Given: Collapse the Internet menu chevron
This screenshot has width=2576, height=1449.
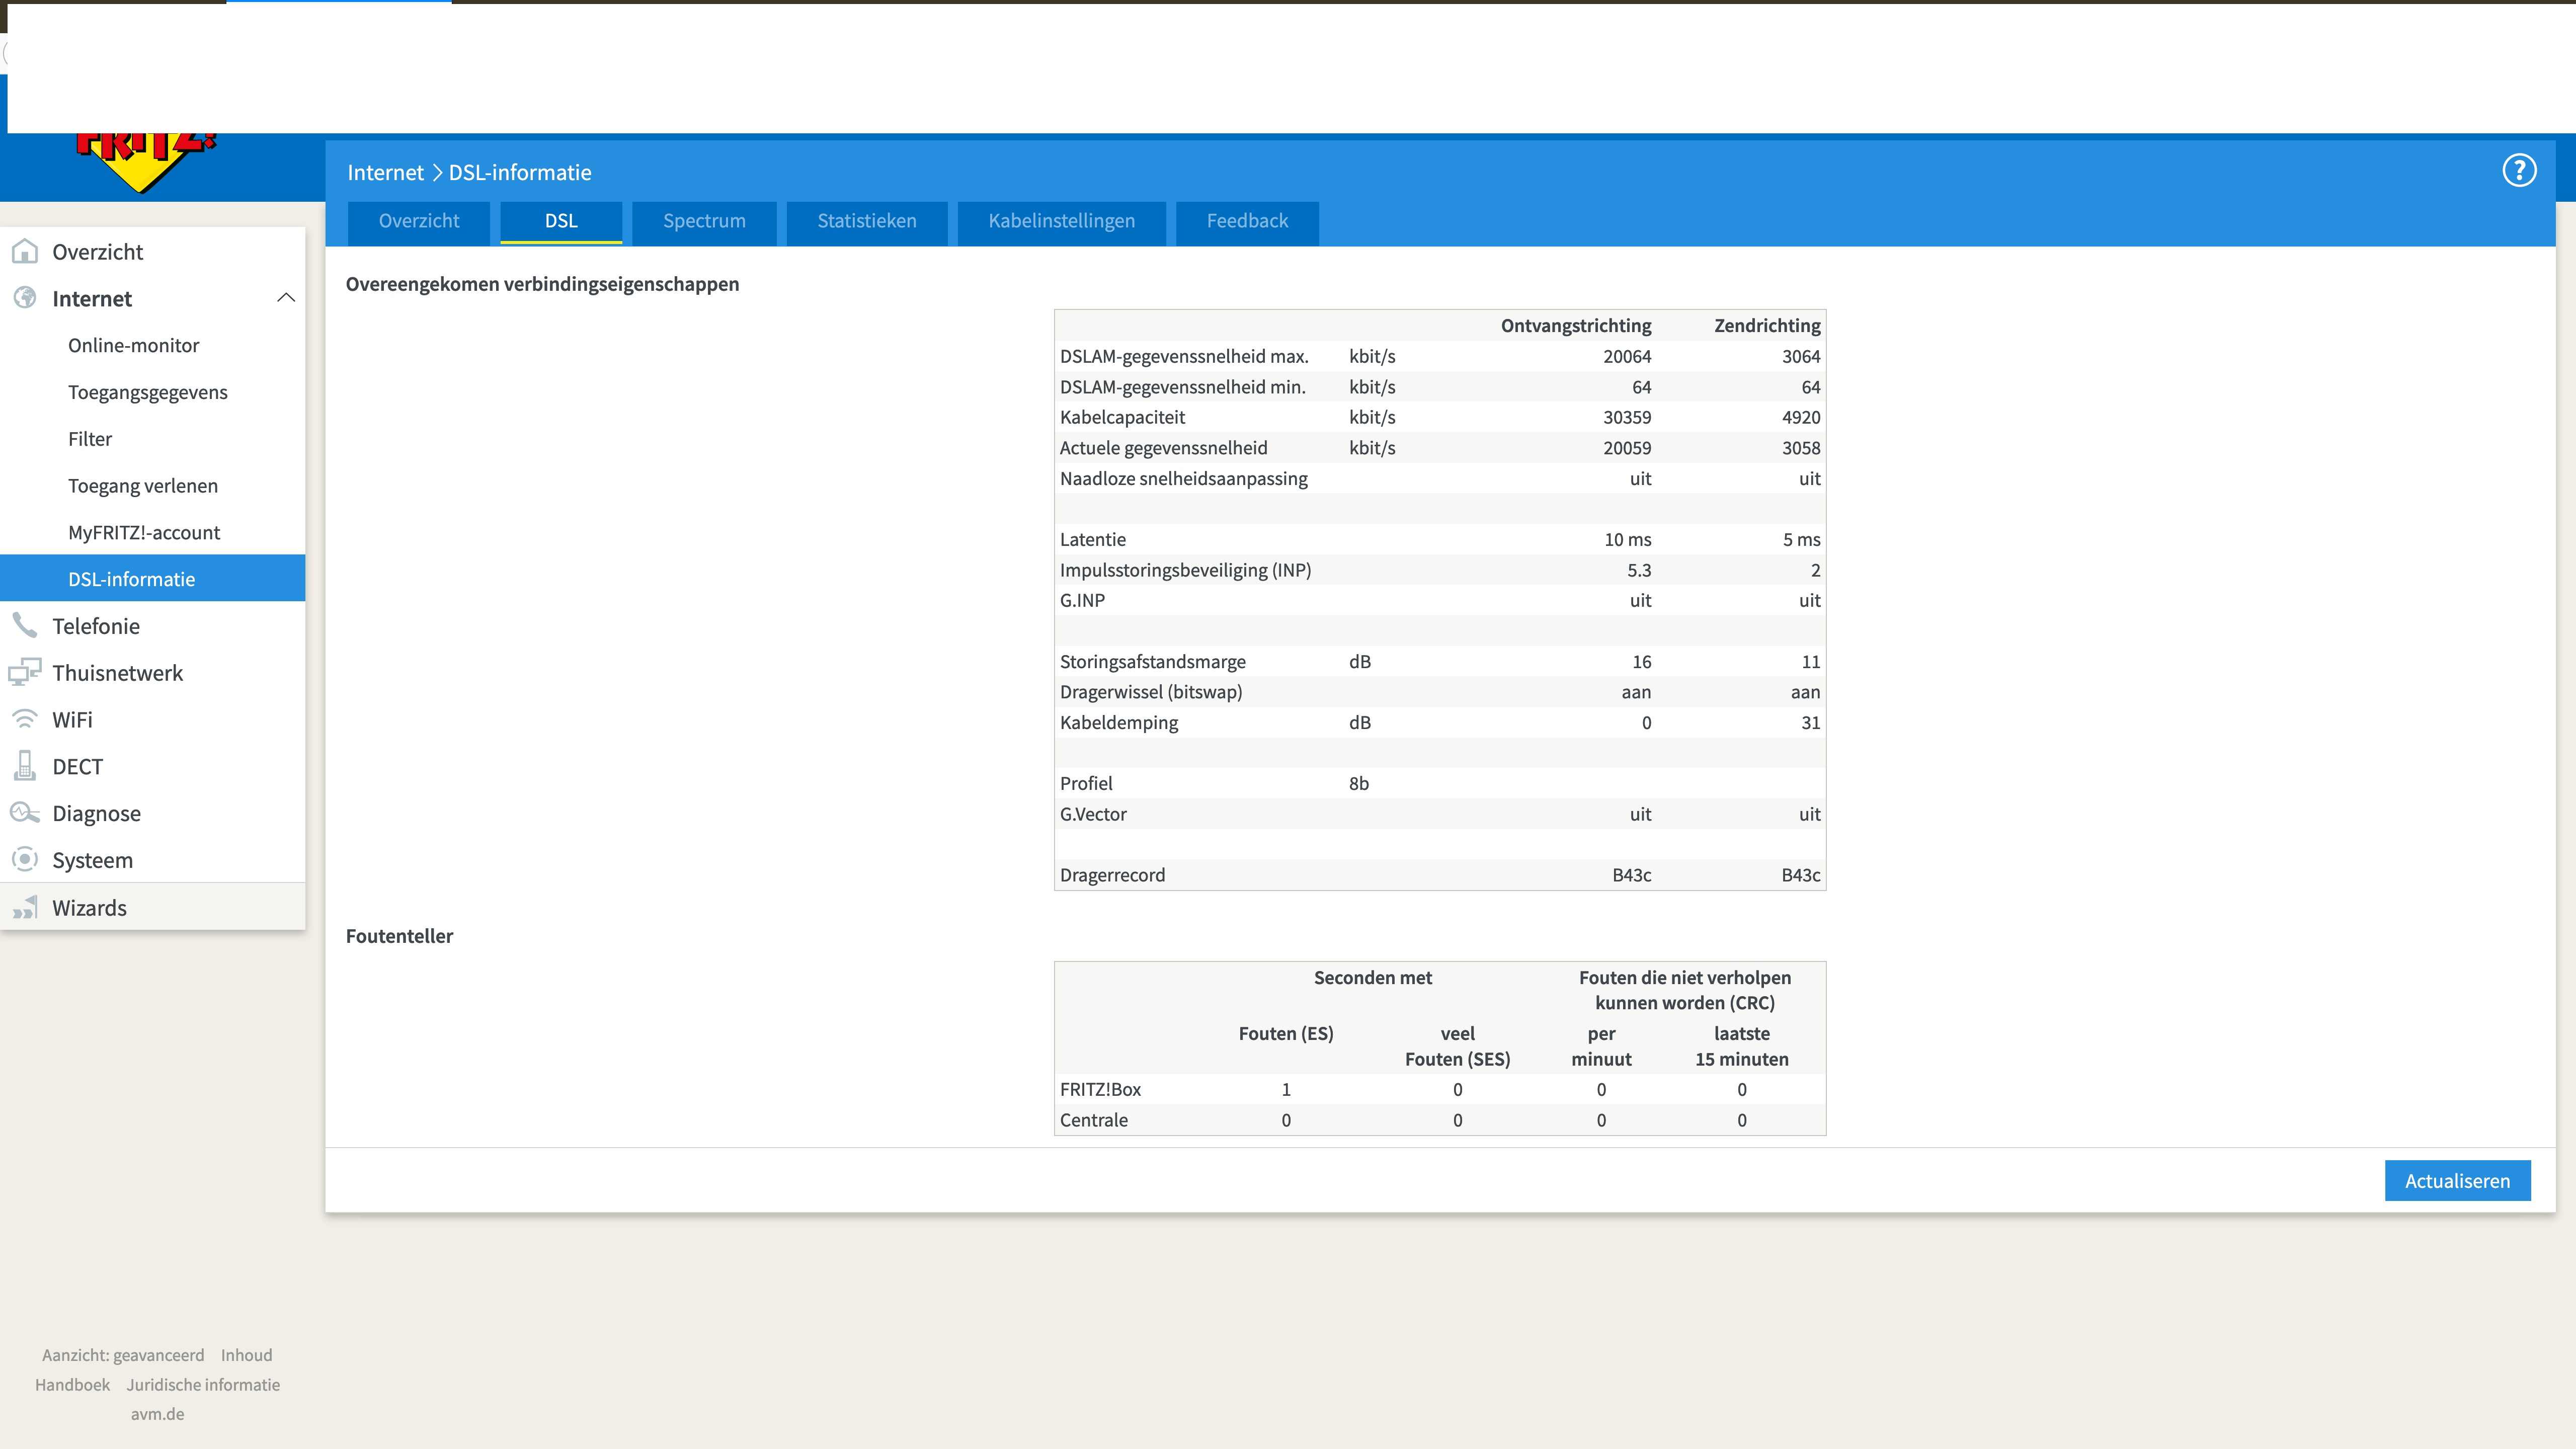Looking at the screenshot, I should [x=286, y=298].
